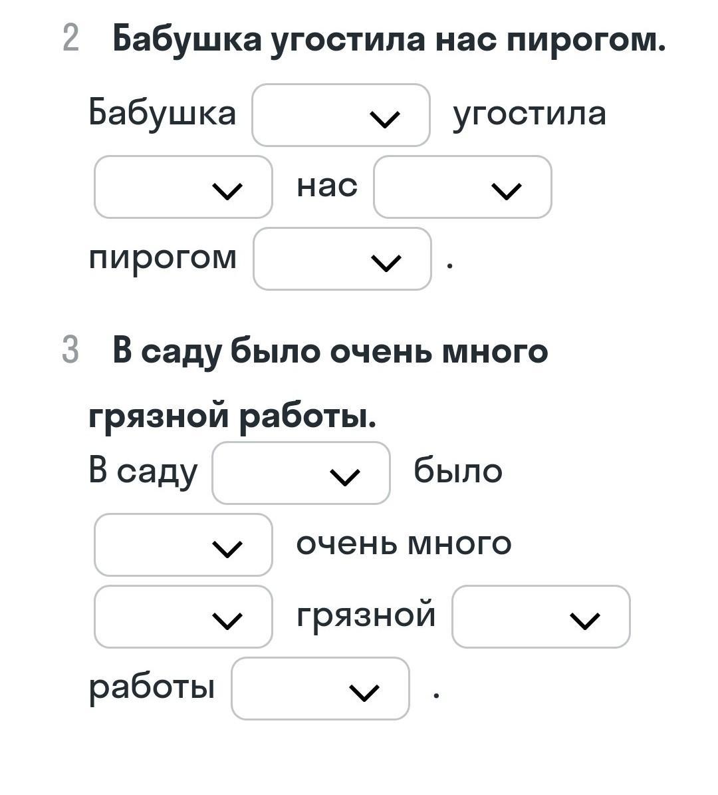Click the bold text грязной работы
Screen dimensions: 718x795
tap(232, 416)
